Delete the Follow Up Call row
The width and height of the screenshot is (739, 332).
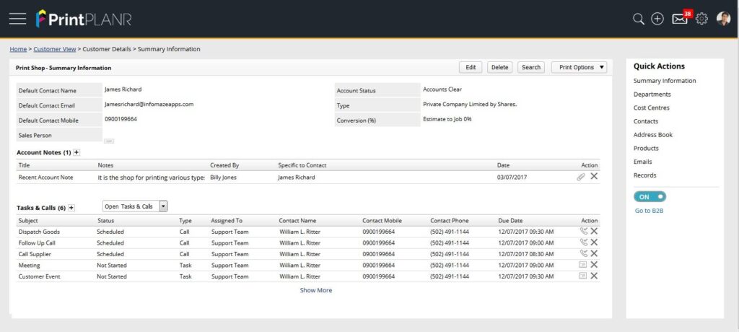coord(594,243)
